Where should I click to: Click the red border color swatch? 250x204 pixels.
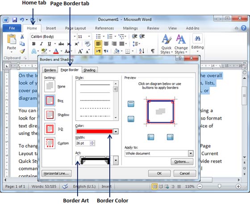click(x=94, y=132)
